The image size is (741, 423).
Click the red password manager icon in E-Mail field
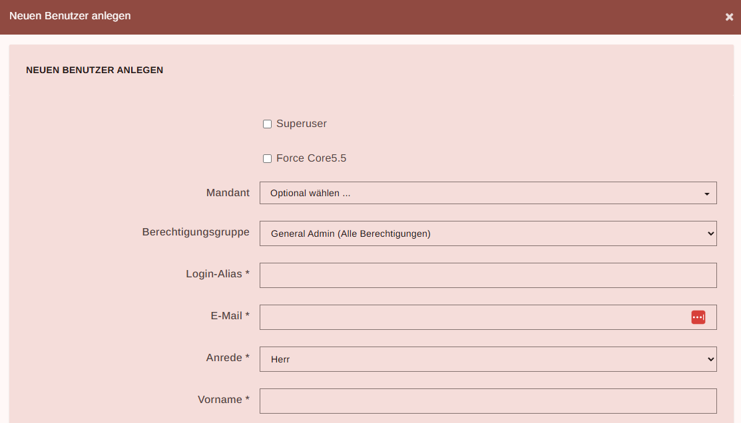[x=698, y=317]
